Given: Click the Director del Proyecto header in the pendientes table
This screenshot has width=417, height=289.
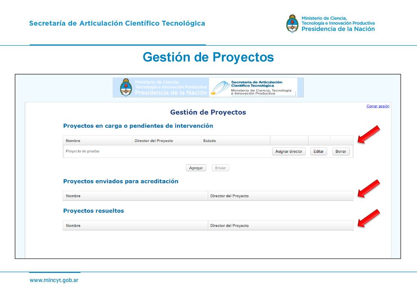Looking at the screenshot, I should 167,141.
